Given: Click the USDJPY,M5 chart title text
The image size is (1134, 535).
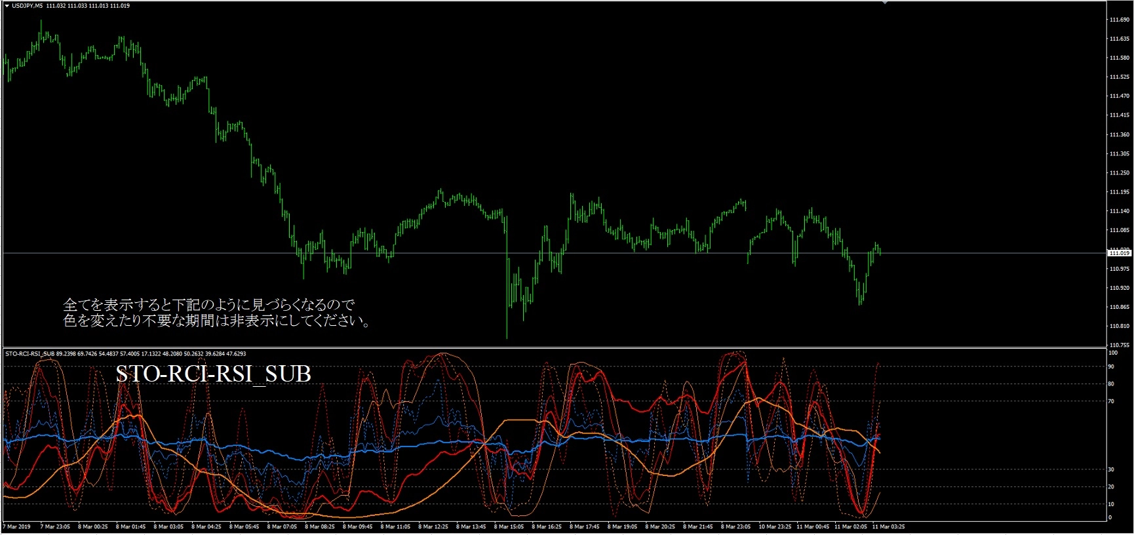Looking at the screenshot, I should [x=28, y=6].
